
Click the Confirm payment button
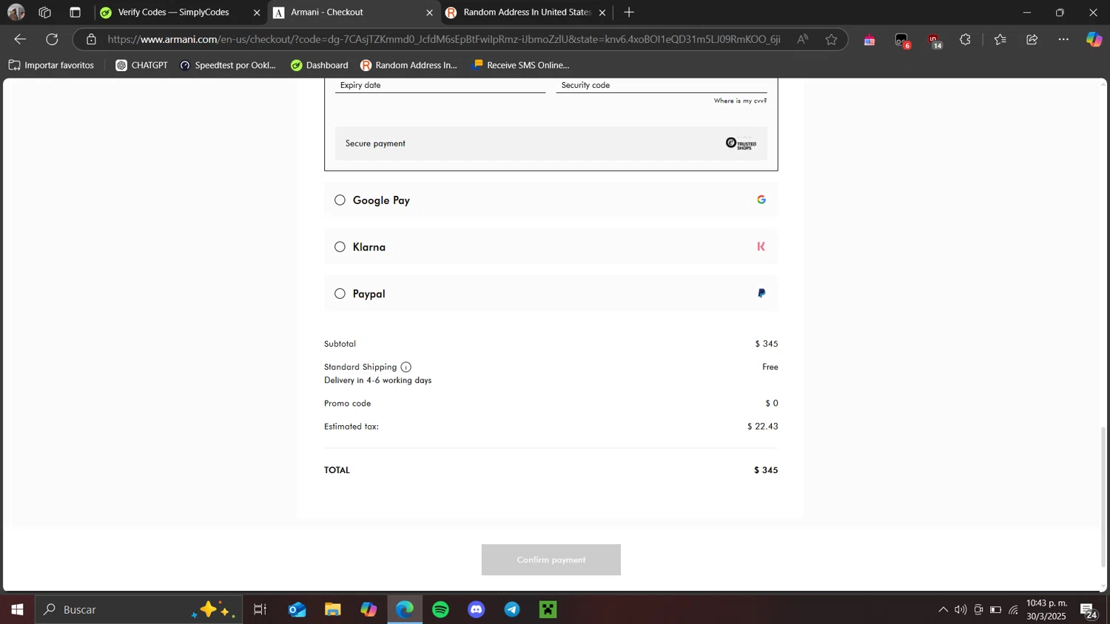coord(551,560)
